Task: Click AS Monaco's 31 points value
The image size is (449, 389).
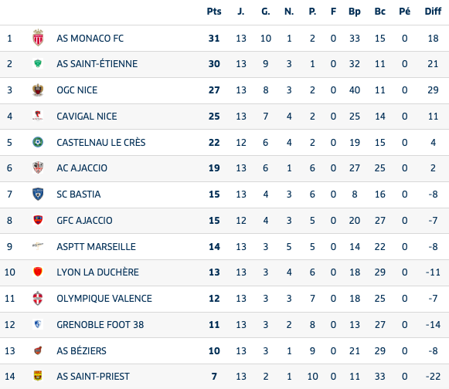Action: tap(214, 38)
